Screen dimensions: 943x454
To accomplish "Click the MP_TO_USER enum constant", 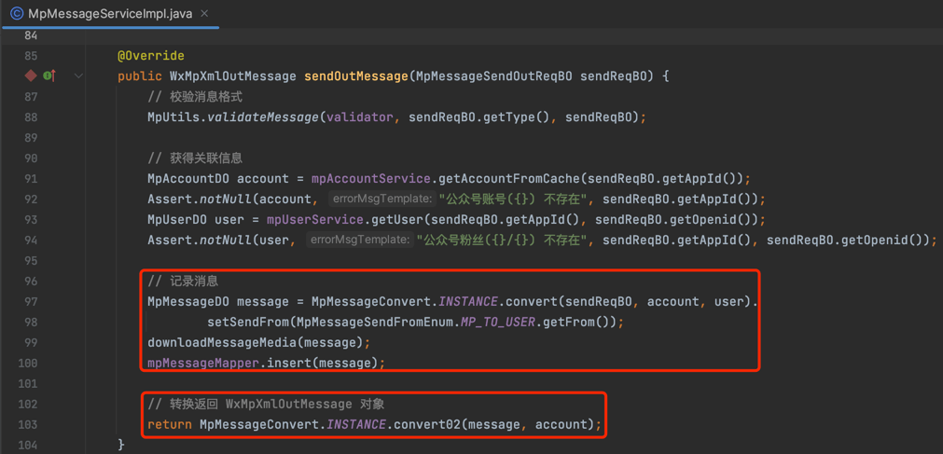I will coord(498,322).
